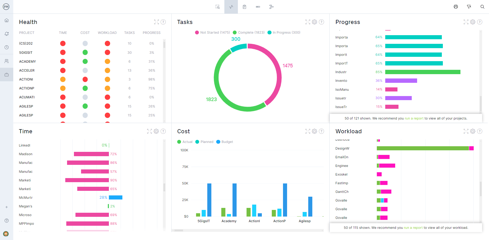The width and height of the screenshot is (489, 240).
Task: Toggle the Planned cost legend
Action: tap(204, 142)
